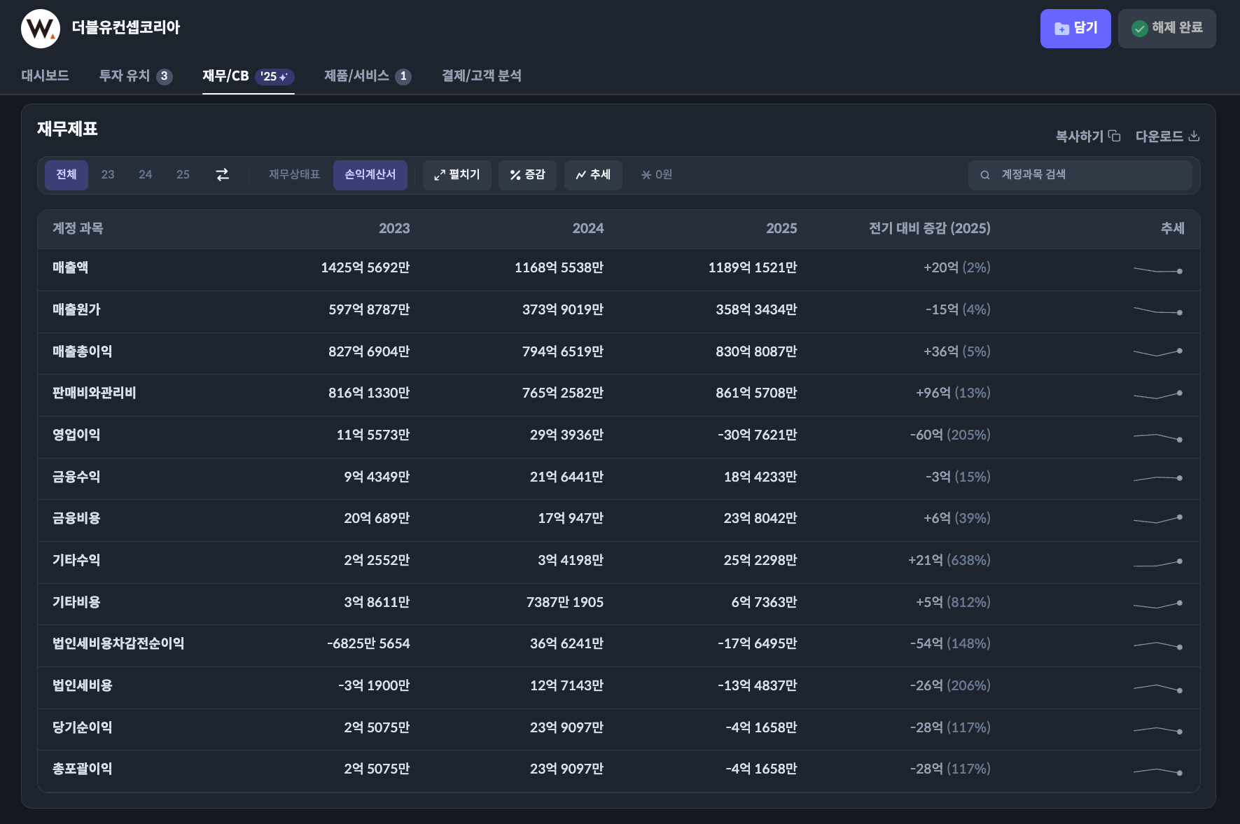
Task: Switch to the 투자 유치 tab
Action: (135, 76)
